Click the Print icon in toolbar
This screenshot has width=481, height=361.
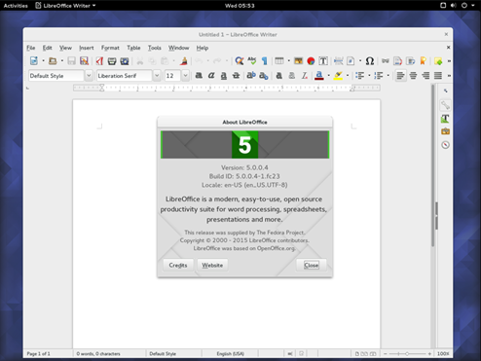coord(112,60)
